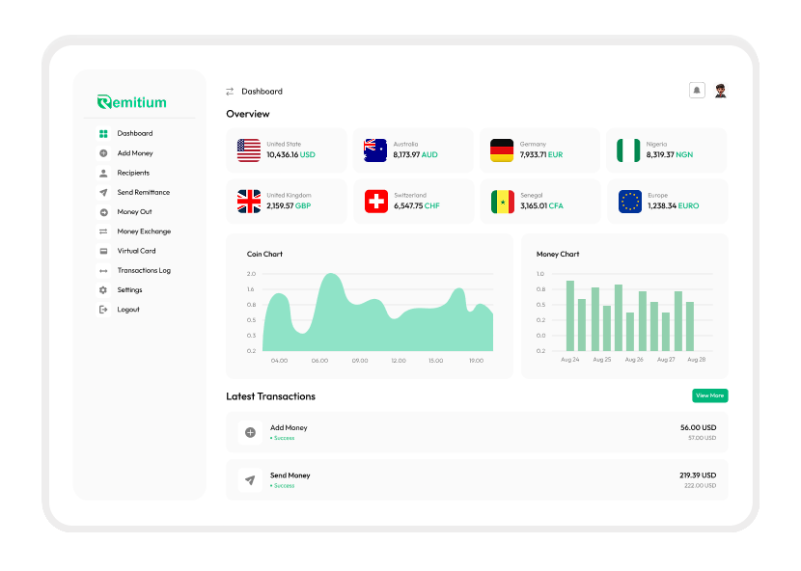Click the notification bell icon
Image resolution: width=801 pixels, height=571 pixels.
(x=697, y=91)
